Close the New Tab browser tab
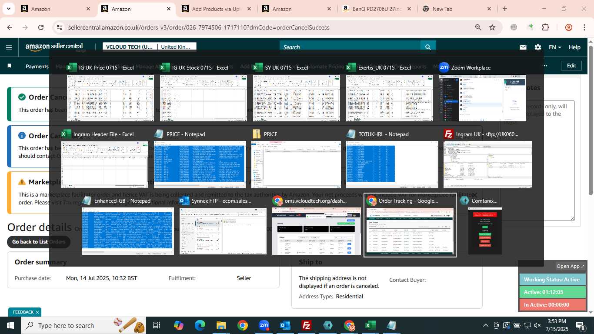Screen dimensions: 594x334 coord(489,9)
